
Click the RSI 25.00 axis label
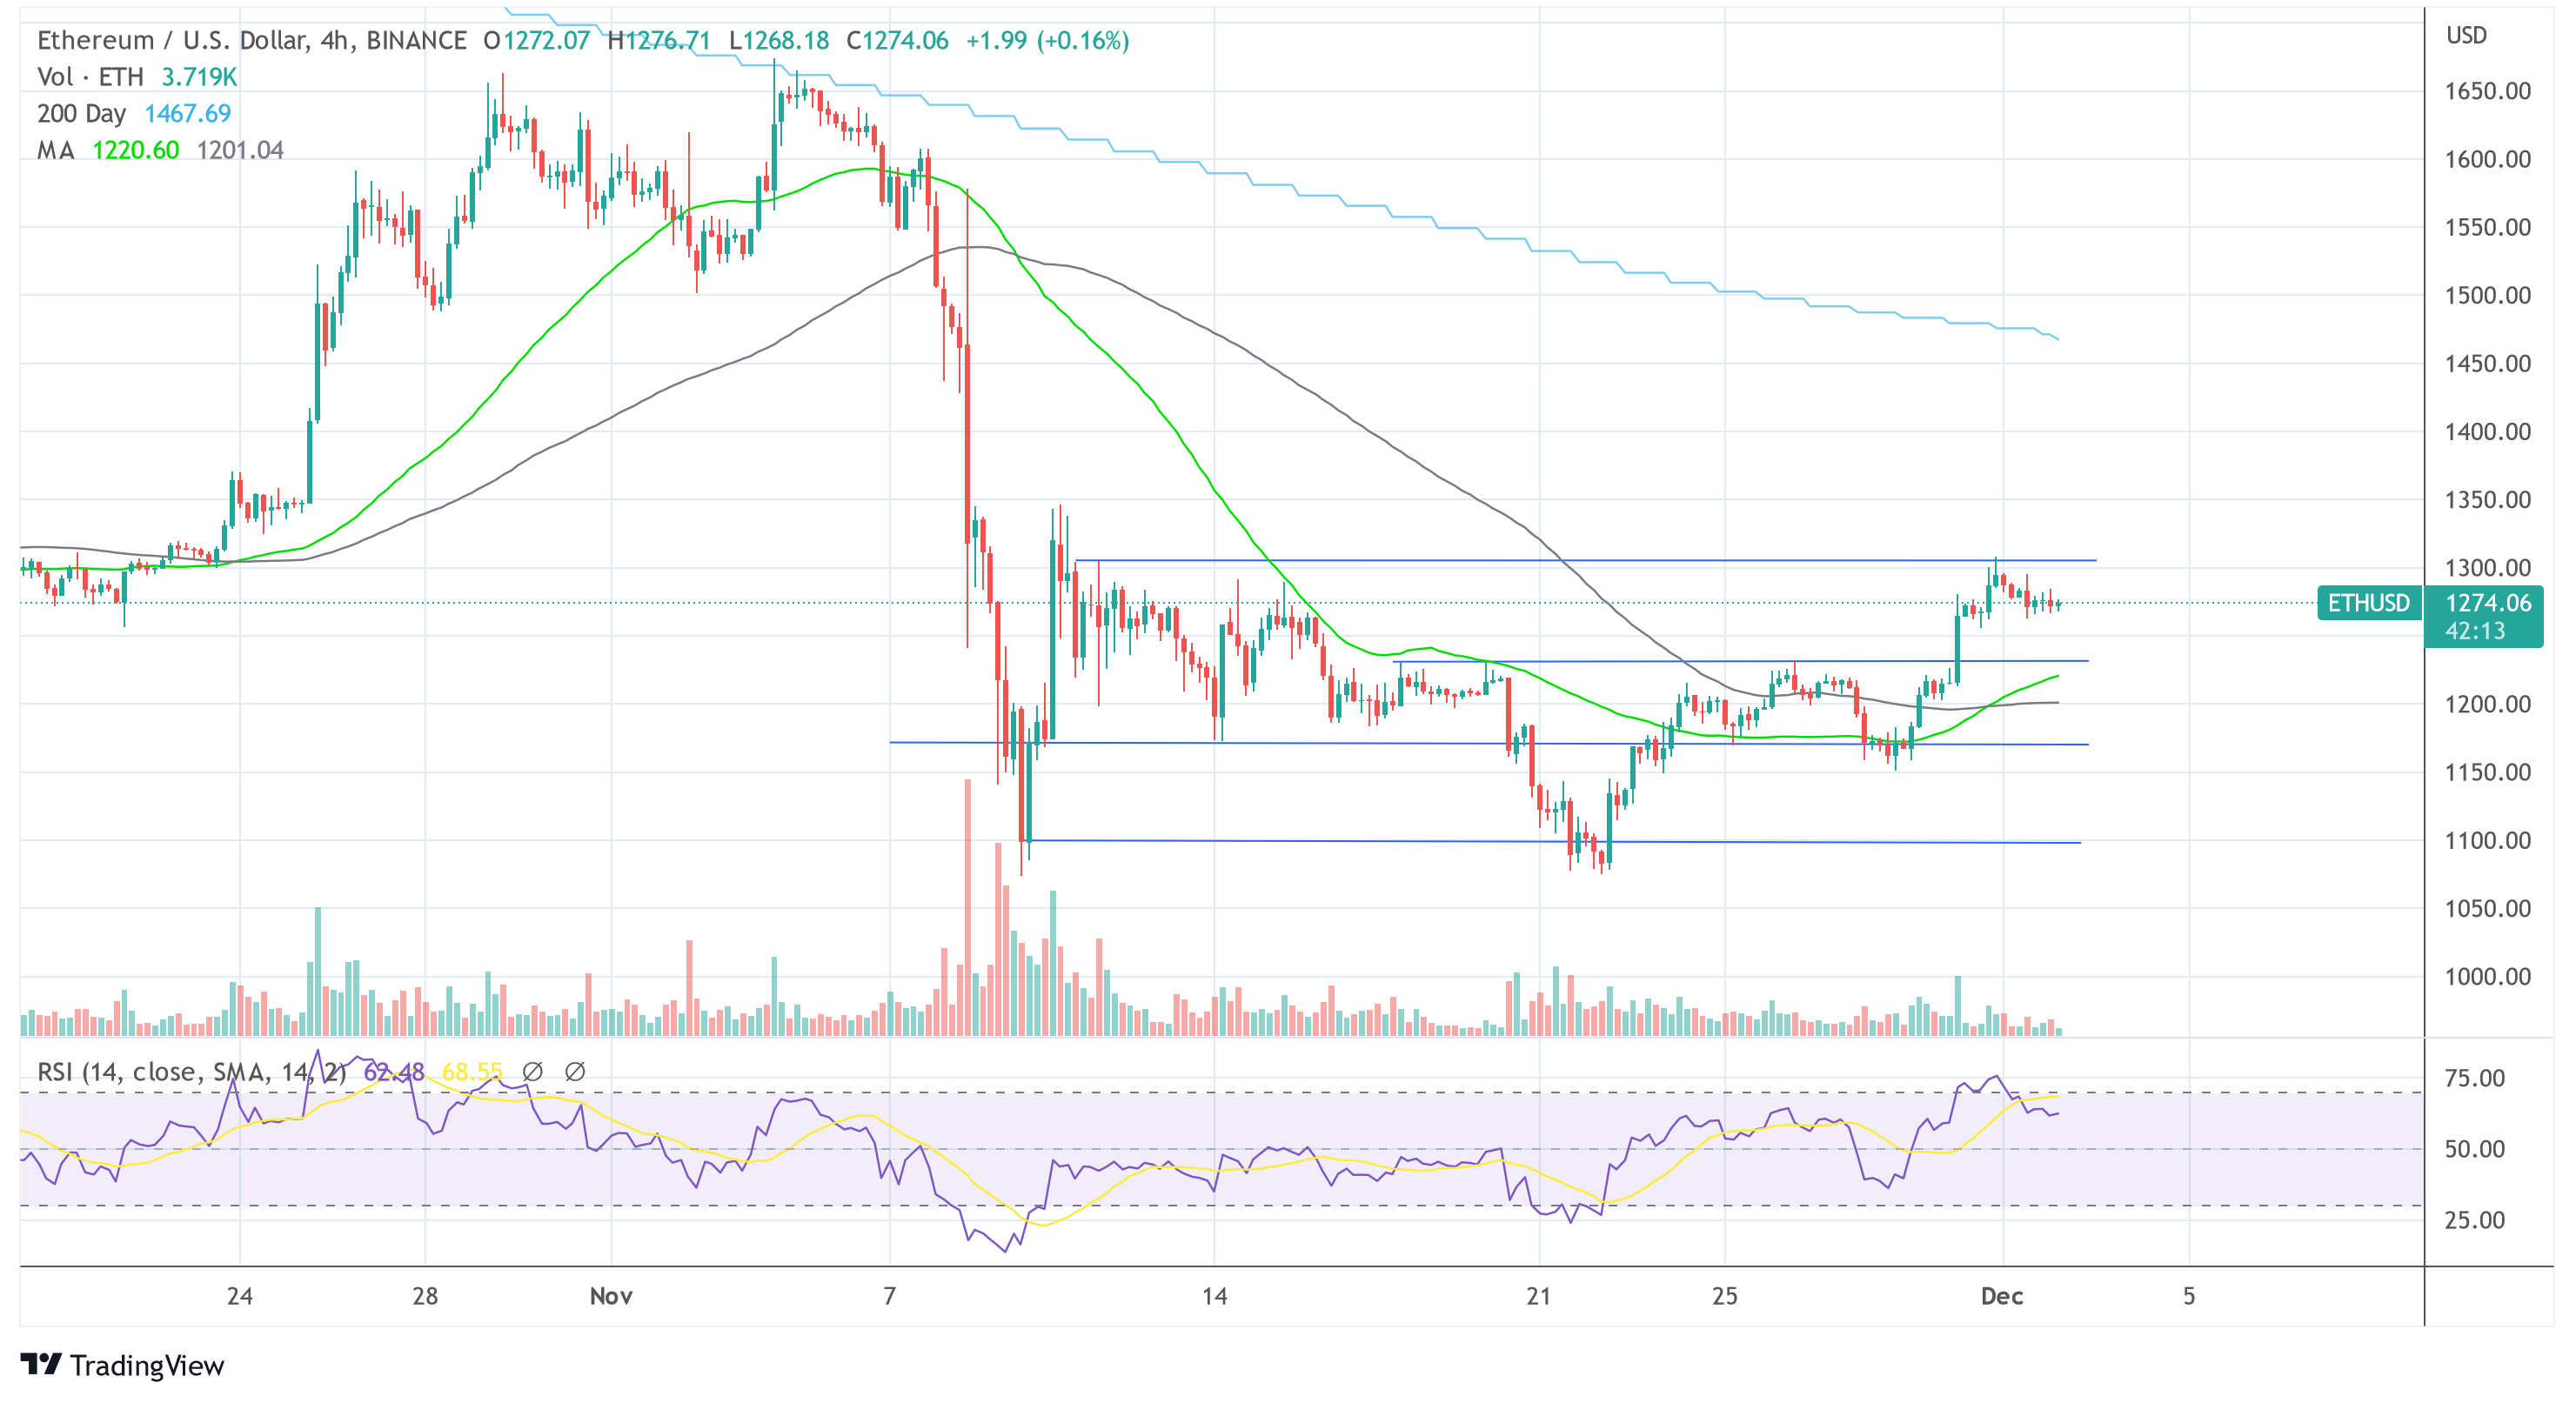tap(2474, 1220)
